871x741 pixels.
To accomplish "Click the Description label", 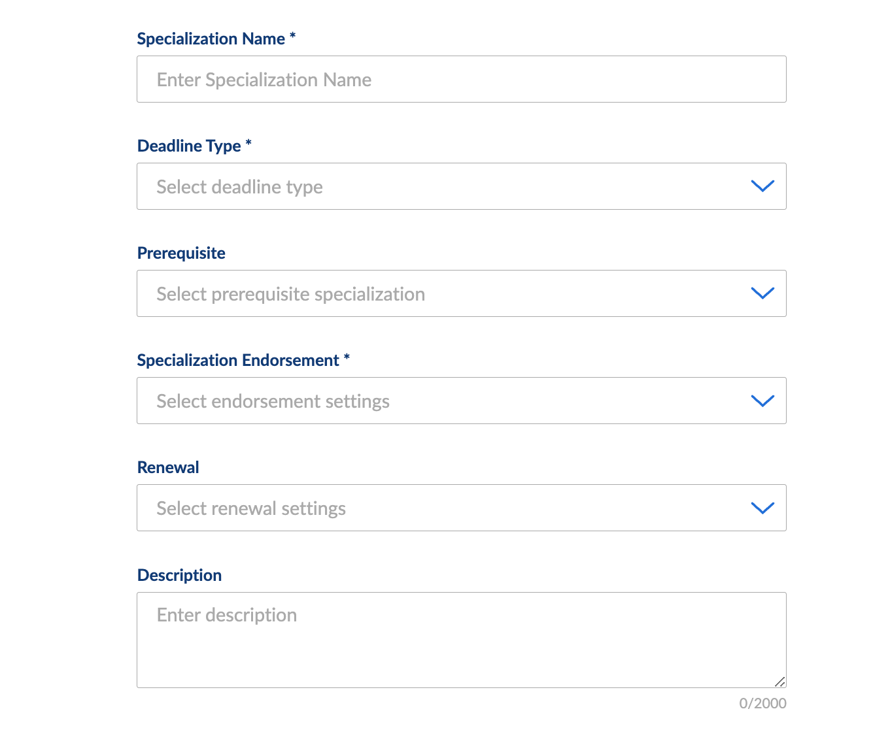I will pos(179,575).
